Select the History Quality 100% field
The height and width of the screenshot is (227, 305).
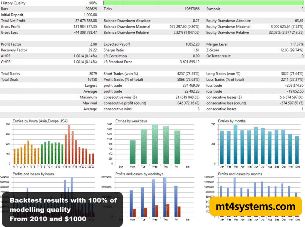[92, 3]
